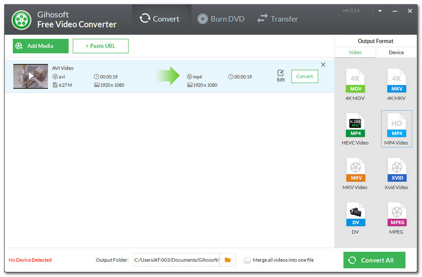422x277 pixels.
Task: Choose the MKV Video format icon
Action: click(355, 170)
